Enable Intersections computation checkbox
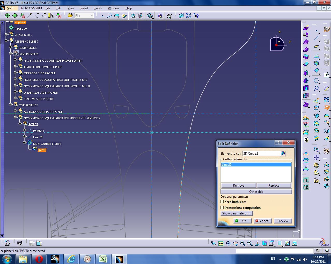Viewport: 331px width, 264px height. tap(222, 208)
